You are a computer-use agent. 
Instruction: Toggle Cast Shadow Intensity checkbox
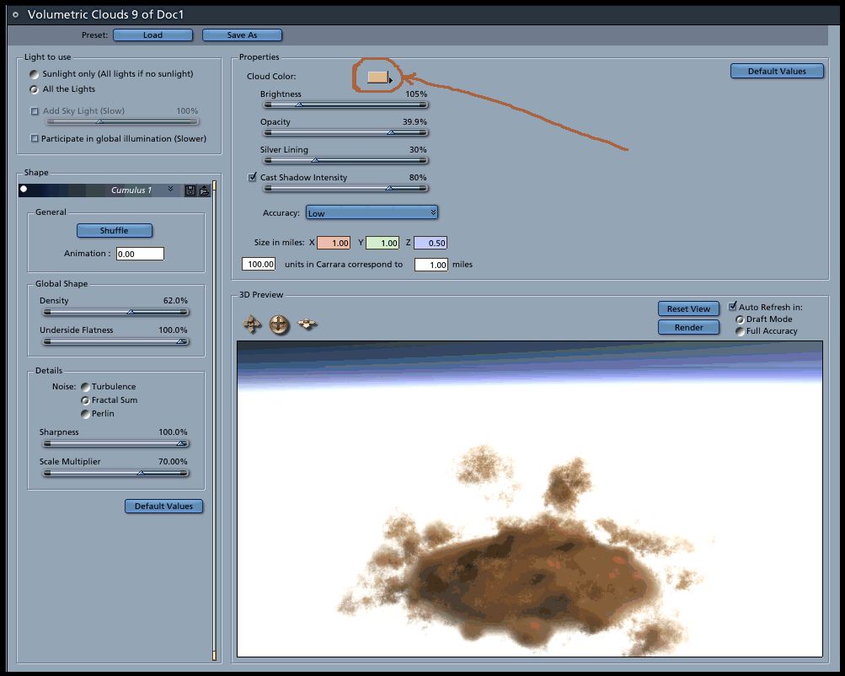(252, 177)
